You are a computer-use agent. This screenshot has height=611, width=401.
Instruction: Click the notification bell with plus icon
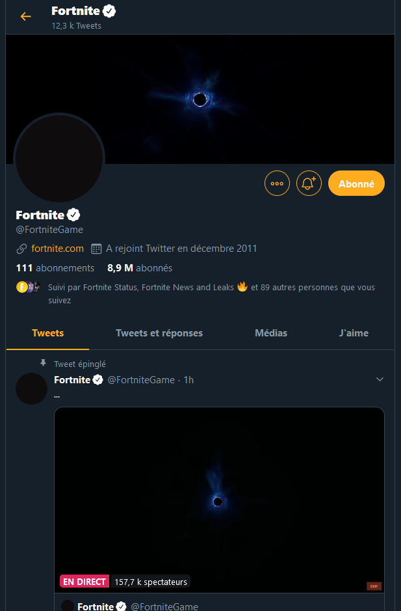coord(309,183)
